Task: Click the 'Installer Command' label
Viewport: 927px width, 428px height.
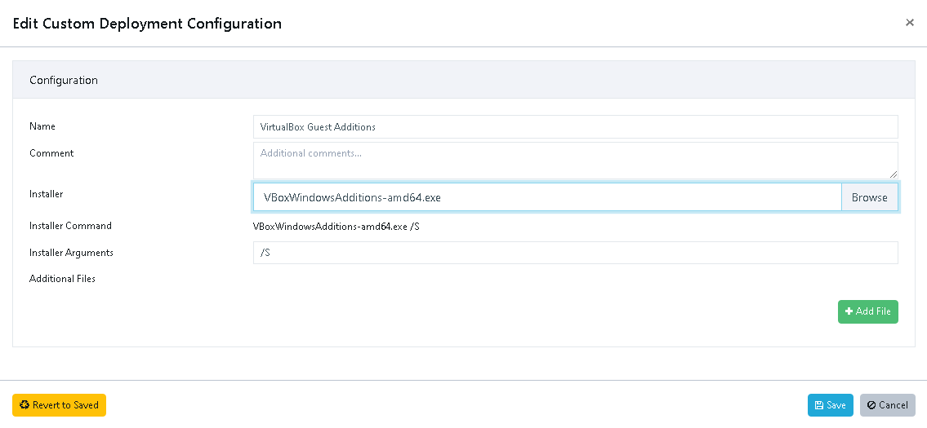Action: 70,226
